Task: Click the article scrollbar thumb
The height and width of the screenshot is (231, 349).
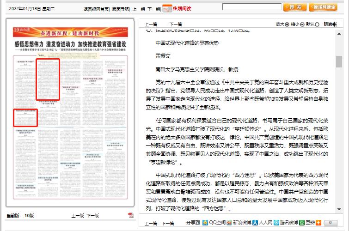Action: click(x=339, y=61)
